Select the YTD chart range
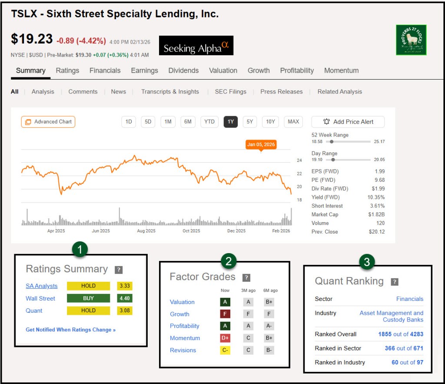The width and height of the screenshot is (445, 384). [x=209, y=122]
